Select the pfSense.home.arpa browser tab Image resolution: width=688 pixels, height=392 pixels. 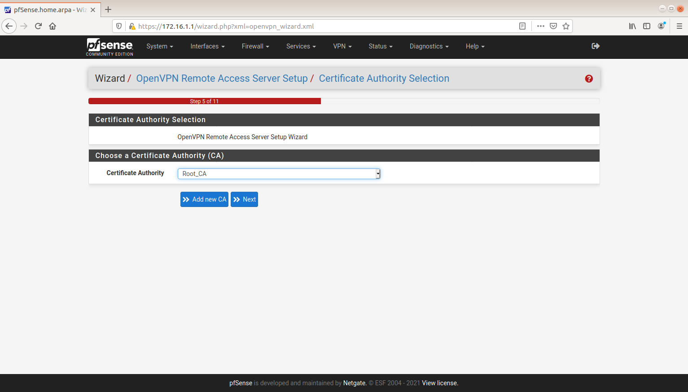click(x=50, y=9)
